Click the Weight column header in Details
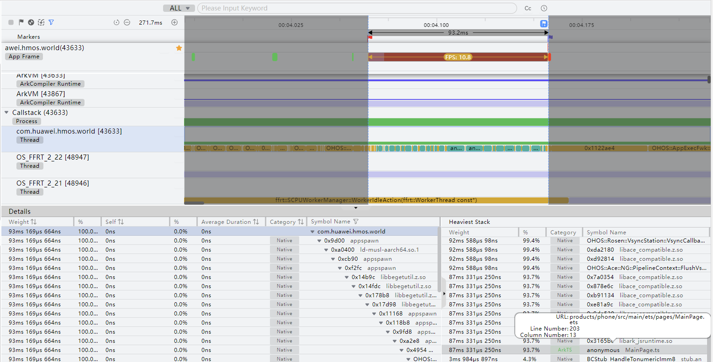The height and width of the screenshot is (362, 713). pos(19,222)
